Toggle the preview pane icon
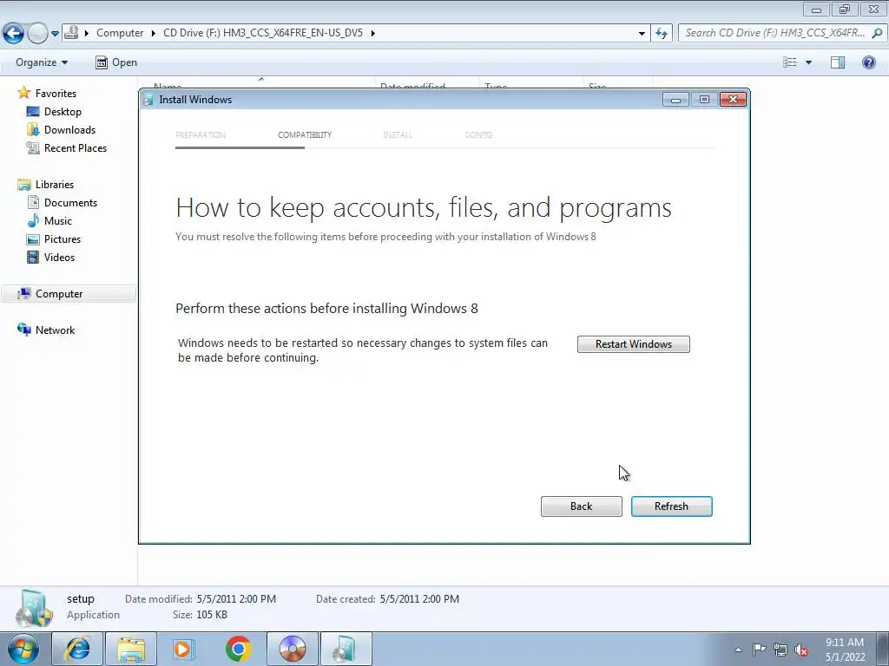Viewport: 889px width, 666px height. click(x=838, y=62)
